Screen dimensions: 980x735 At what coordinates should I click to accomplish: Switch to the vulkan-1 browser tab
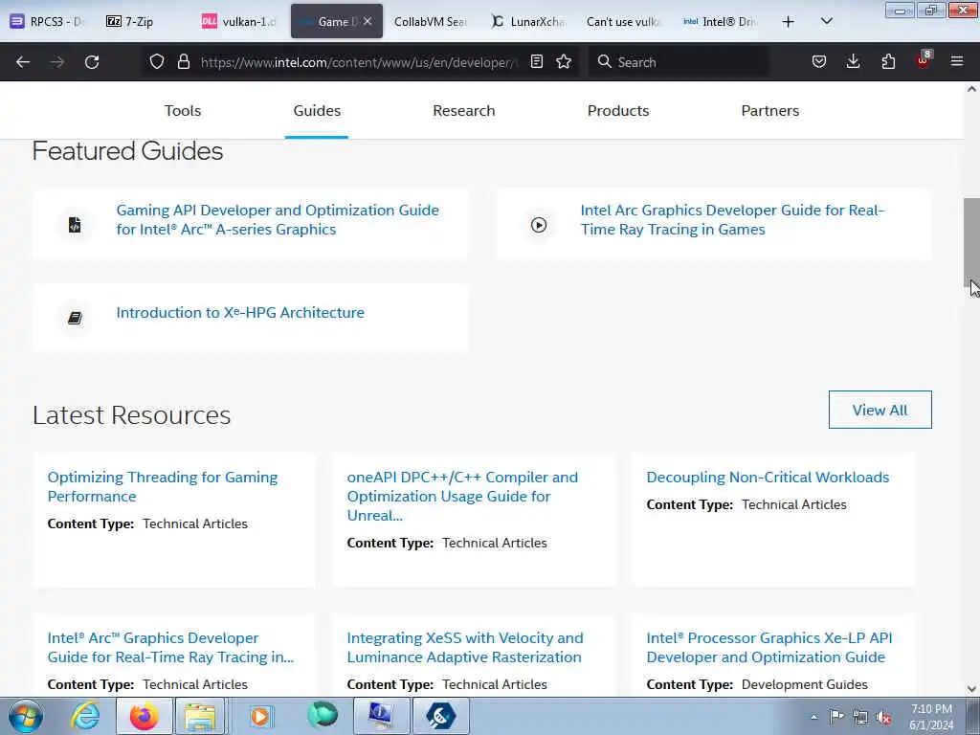[239, 21]
